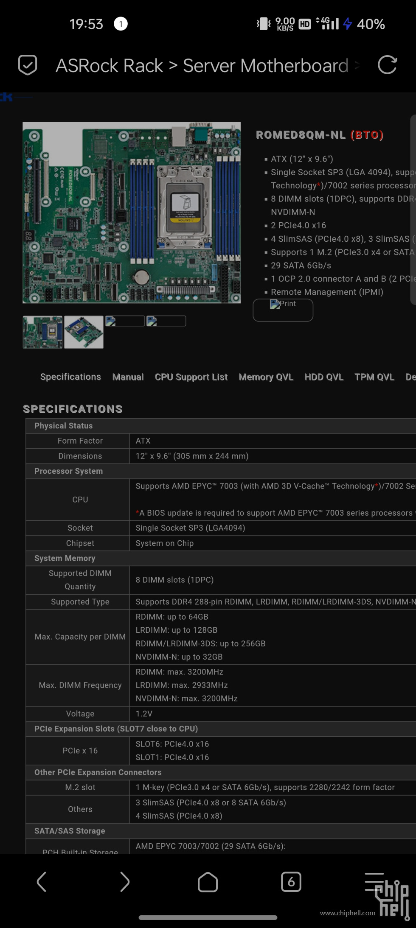Screen dimensions: 416x928
Task: Switch to the Specifications tab
Action: [x=70, y=377]
